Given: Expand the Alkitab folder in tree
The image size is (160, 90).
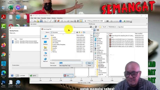Looking at the screenshot, I should point(95,61).
